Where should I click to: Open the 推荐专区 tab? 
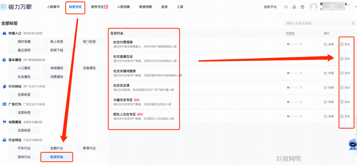[x=99, y=7]
